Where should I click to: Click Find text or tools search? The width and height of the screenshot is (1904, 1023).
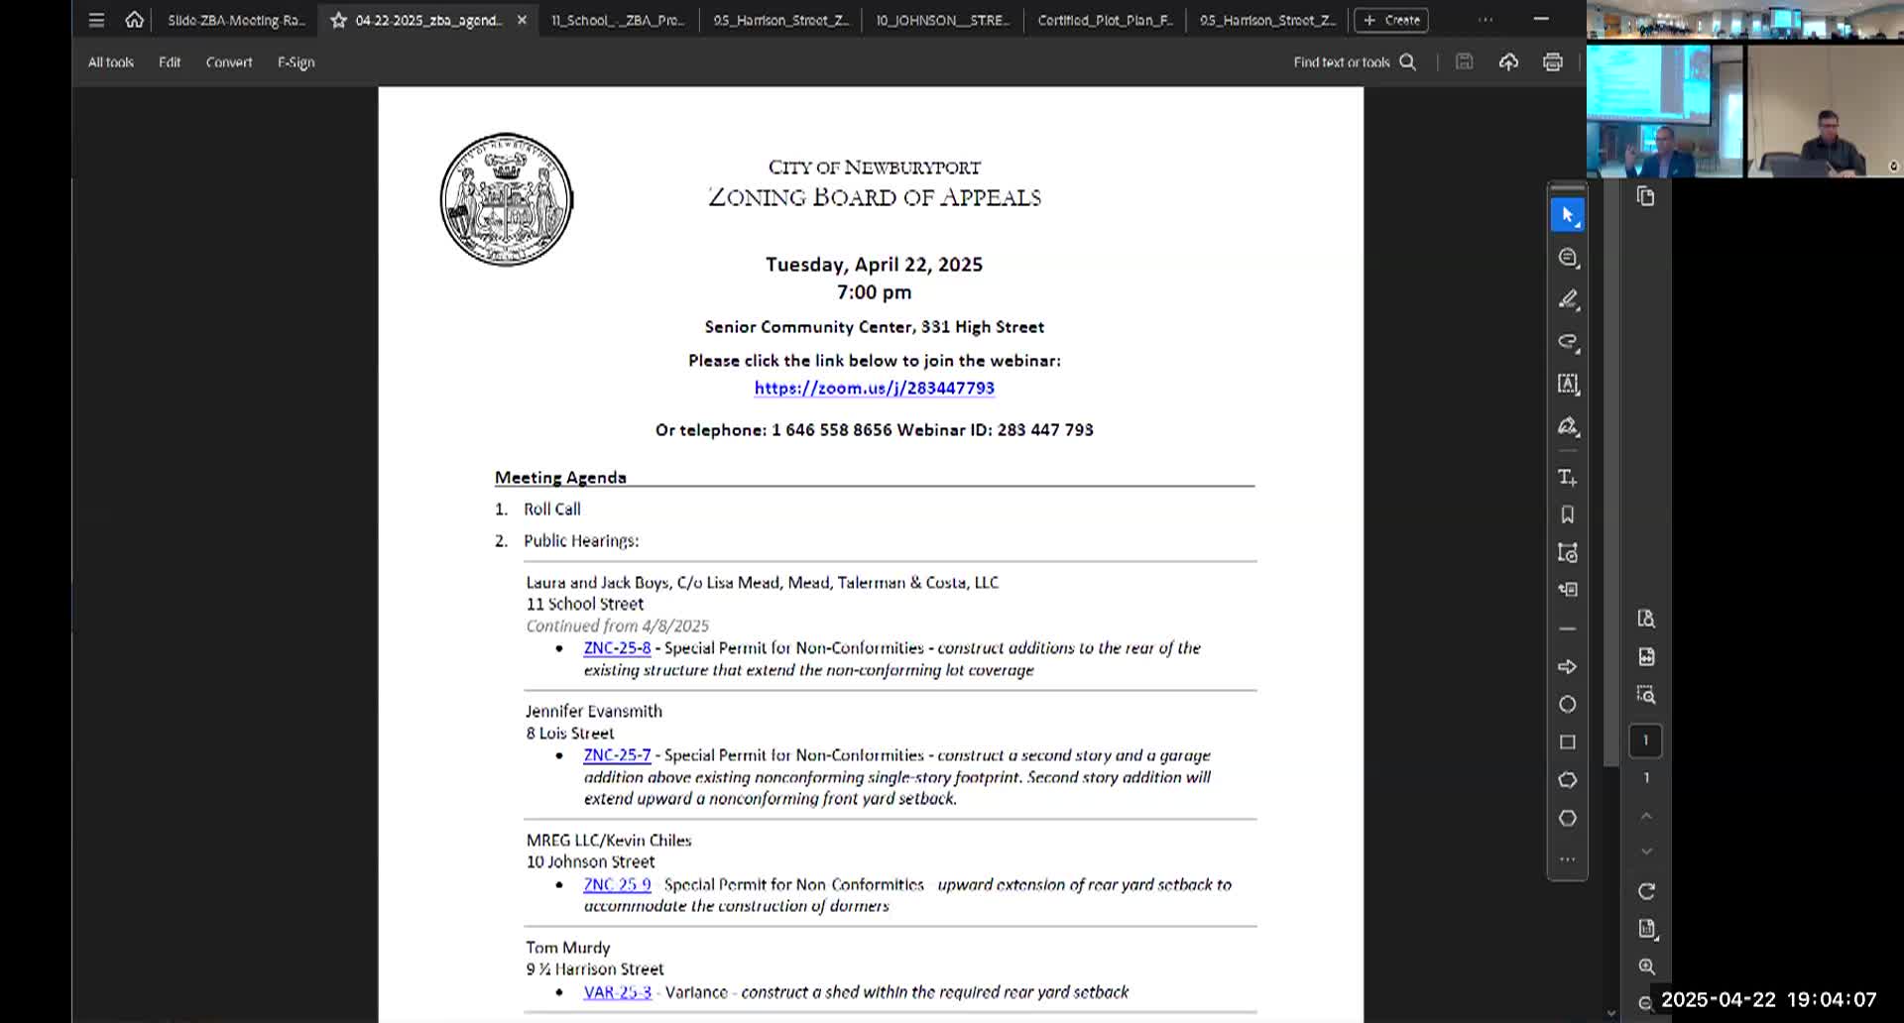(1355, 61)
